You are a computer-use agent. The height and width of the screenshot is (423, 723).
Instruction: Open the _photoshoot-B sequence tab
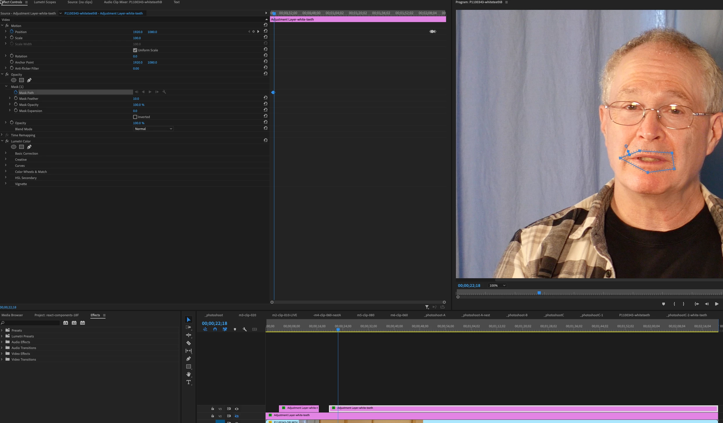(x=517, y=315)
